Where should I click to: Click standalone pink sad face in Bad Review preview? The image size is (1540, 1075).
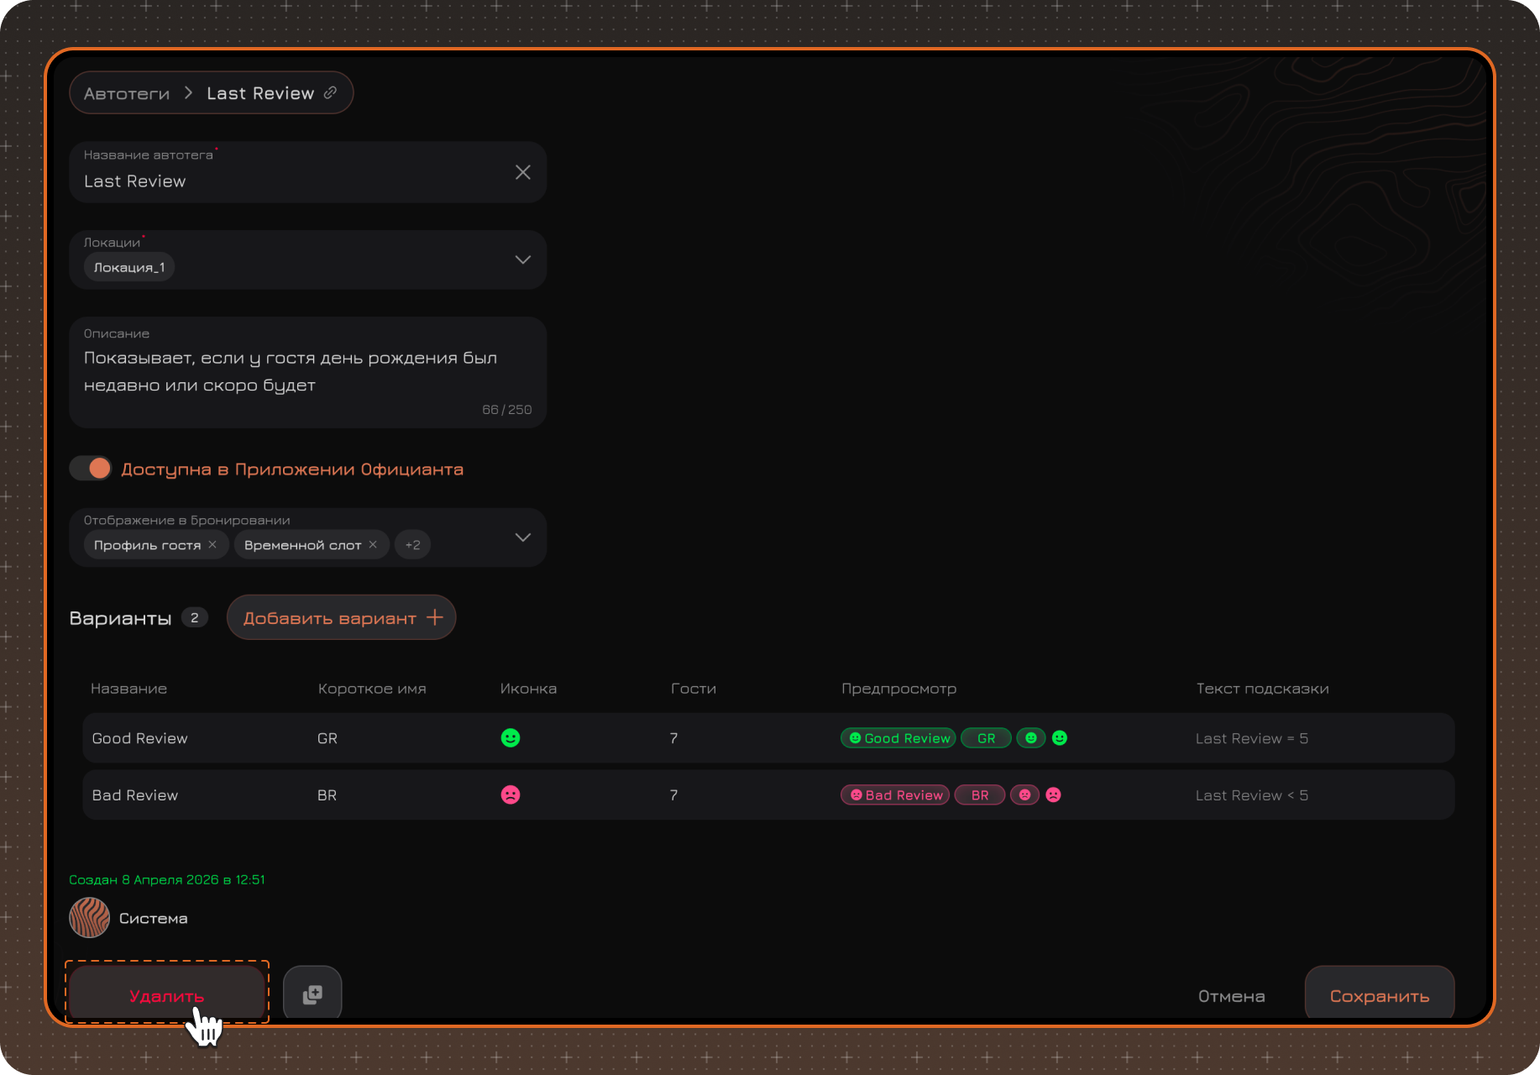coord(1054,794)
